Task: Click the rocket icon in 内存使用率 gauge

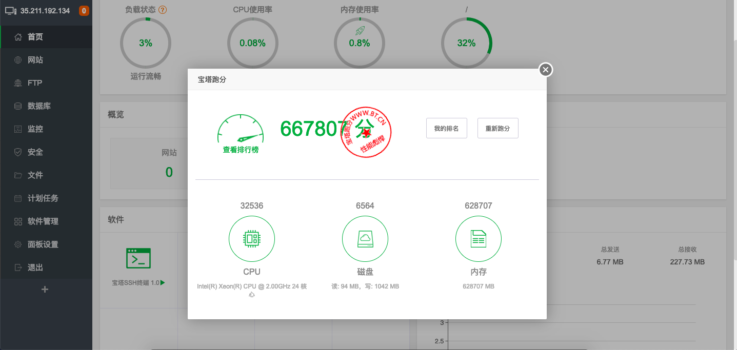Action: (360, 31)
